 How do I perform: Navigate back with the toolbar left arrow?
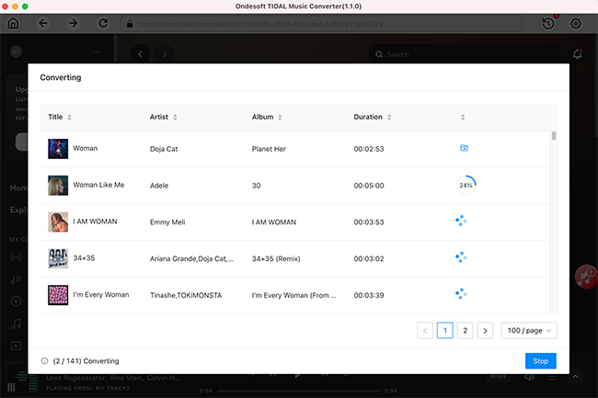click(43, 24)
